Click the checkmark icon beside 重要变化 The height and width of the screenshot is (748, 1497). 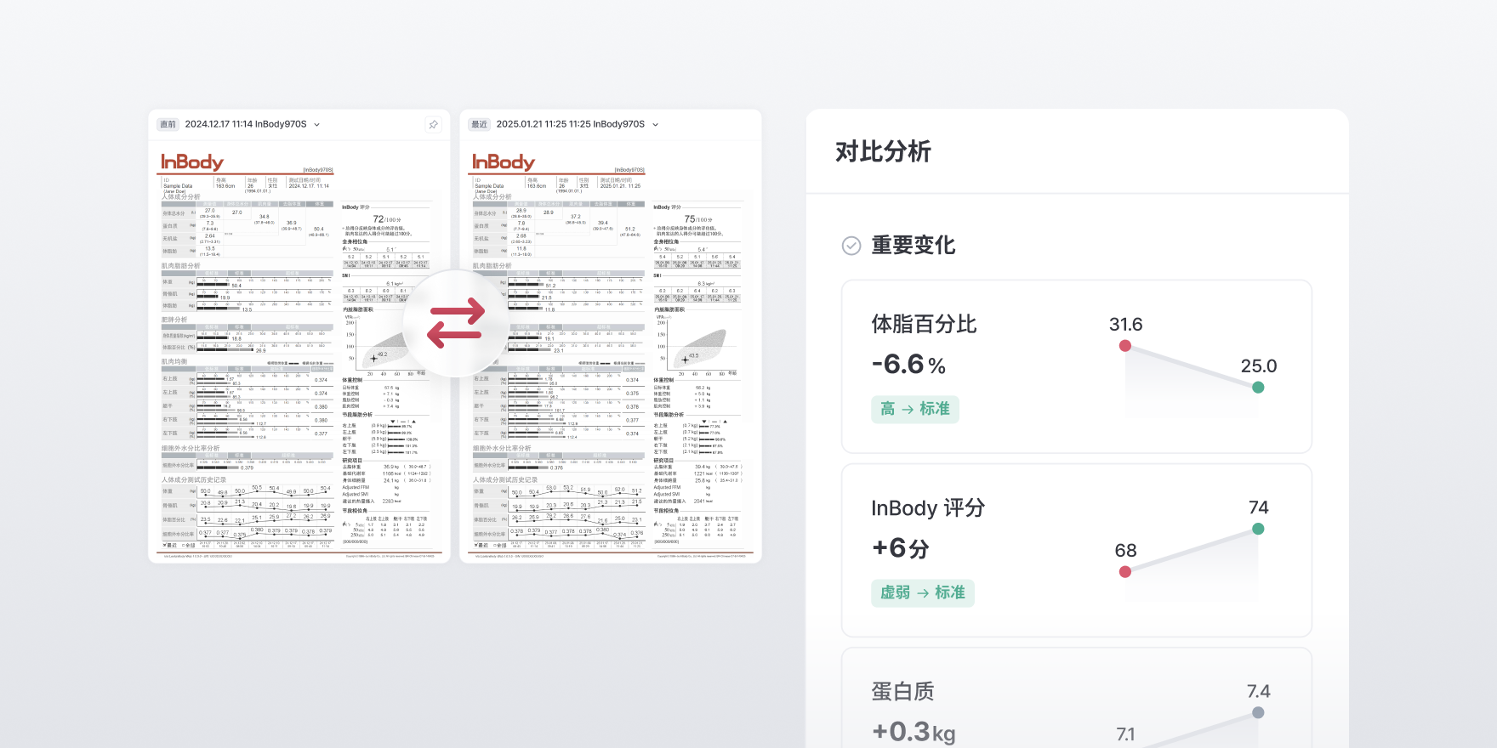[x=851, y=246]
